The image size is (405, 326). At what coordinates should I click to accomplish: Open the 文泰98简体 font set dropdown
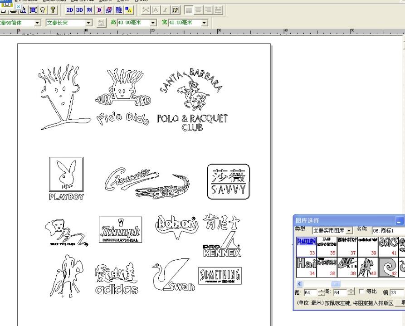click(38, 23)
